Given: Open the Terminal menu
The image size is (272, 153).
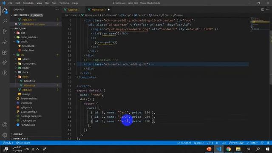Looking at the screenshot, I should point(64,3).
